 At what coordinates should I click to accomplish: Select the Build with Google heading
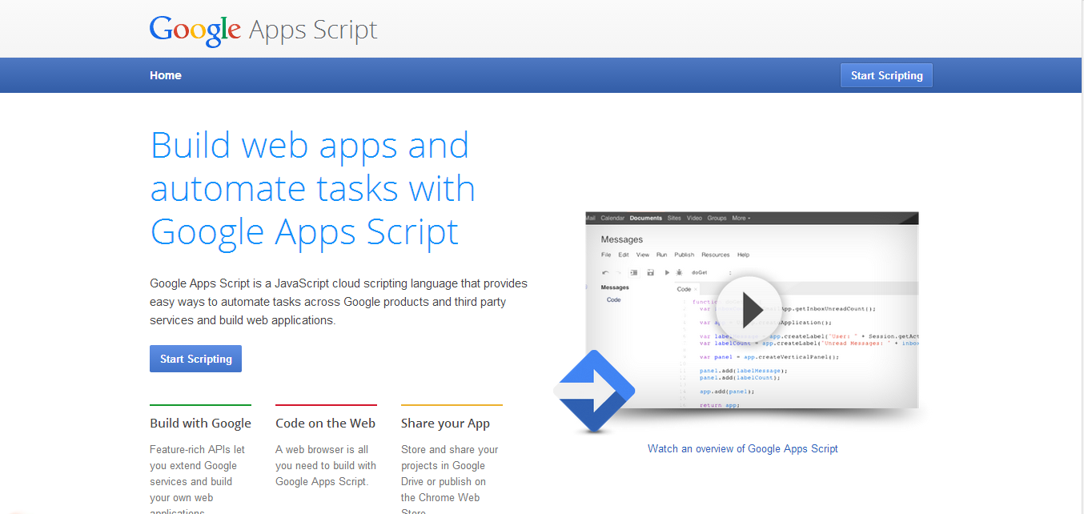click(x=200, y=424)
